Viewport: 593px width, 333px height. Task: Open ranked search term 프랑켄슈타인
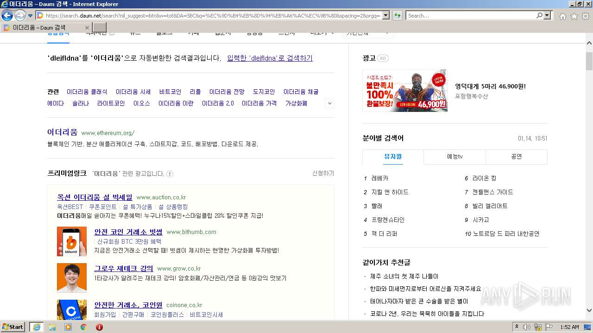388,220
